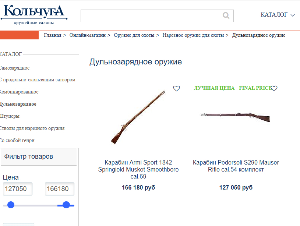Go to Главная breadcrumb
The image size is (300, 226).
coord(52,35)
